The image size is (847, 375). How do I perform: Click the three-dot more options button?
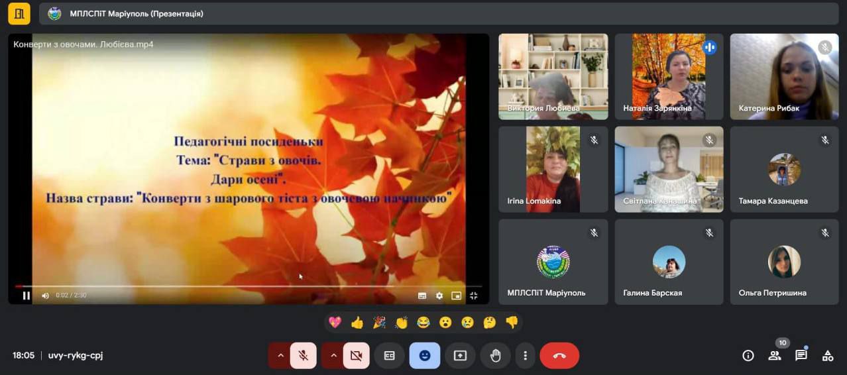pyautogui.click(x=525, y=356)
